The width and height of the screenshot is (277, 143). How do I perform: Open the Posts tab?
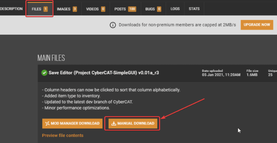(x=125, y=9)
